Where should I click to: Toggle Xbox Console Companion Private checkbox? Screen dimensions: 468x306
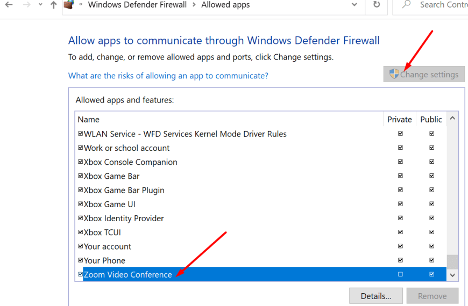(x=400, y=162)
